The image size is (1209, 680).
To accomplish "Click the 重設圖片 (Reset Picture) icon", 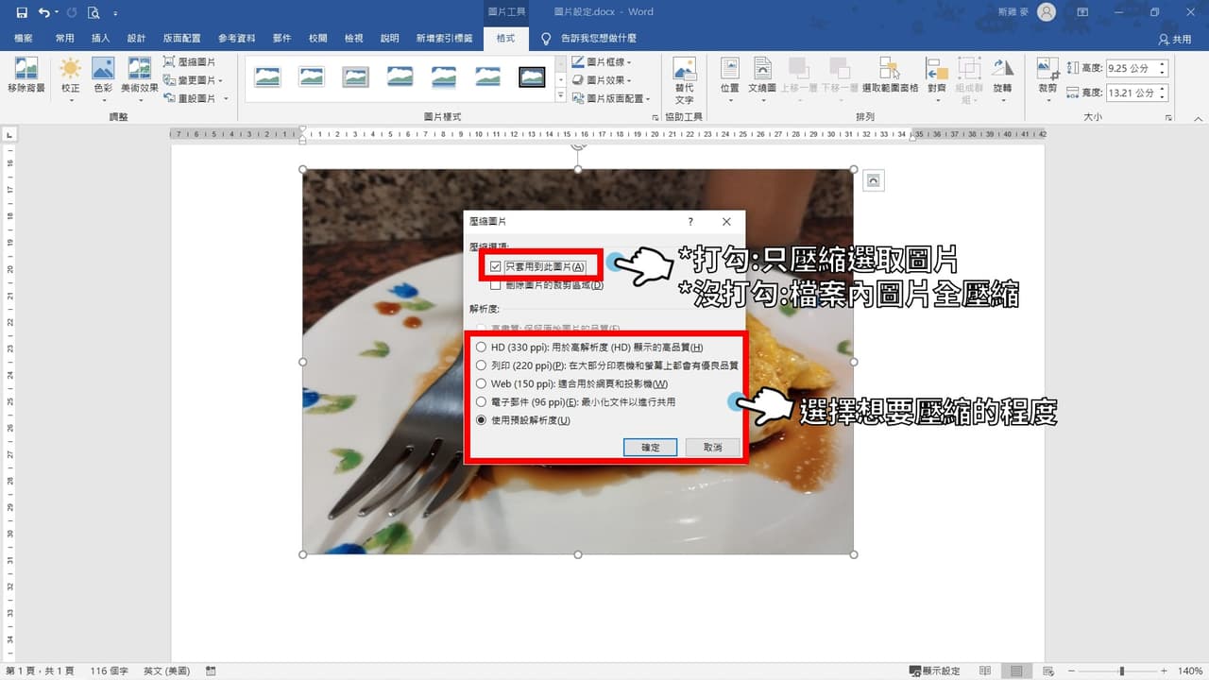I will click(170, 98).
